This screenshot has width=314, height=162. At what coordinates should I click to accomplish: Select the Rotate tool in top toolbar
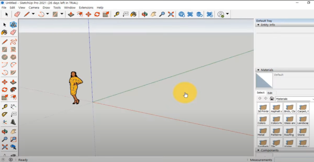(97, 14)
